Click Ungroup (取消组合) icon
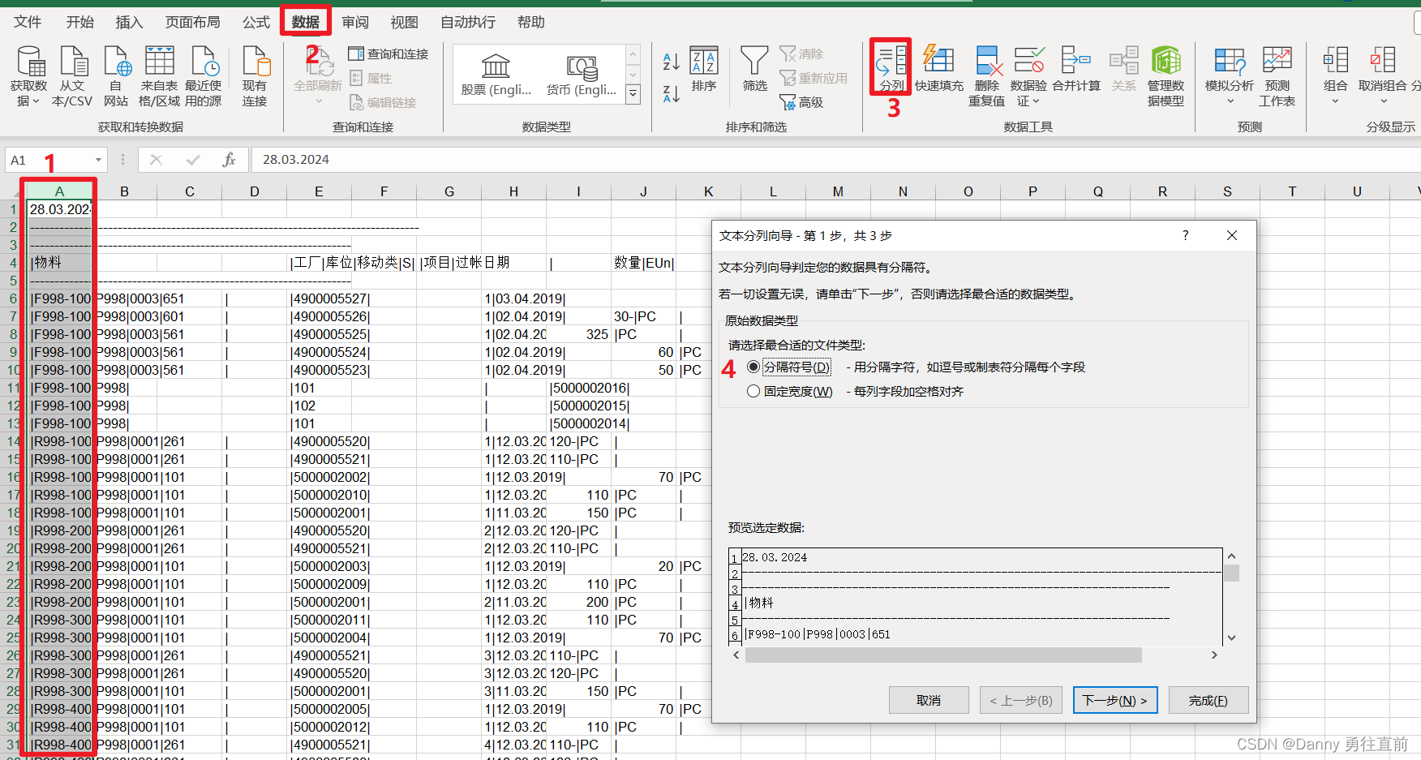1421x760 pixels. (x=1383, y=60)
